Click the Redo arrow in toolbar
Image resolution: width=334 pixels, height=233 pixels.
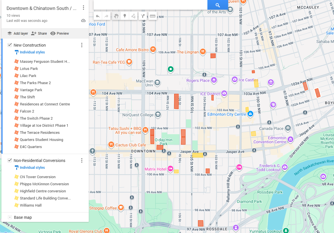[106, 16]
